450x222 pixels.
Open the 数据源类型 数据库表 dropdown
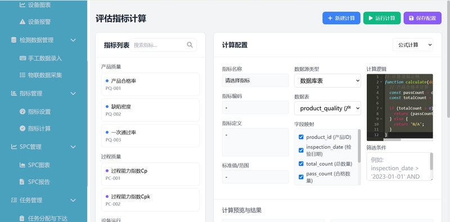pos(327,80)
